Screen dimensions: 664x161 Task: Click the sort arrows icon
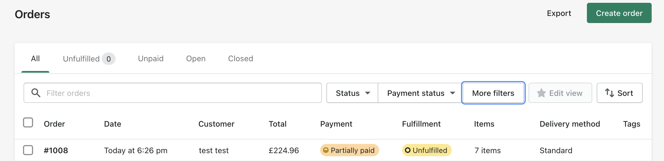pyautogui.click(x=609, y=93)
